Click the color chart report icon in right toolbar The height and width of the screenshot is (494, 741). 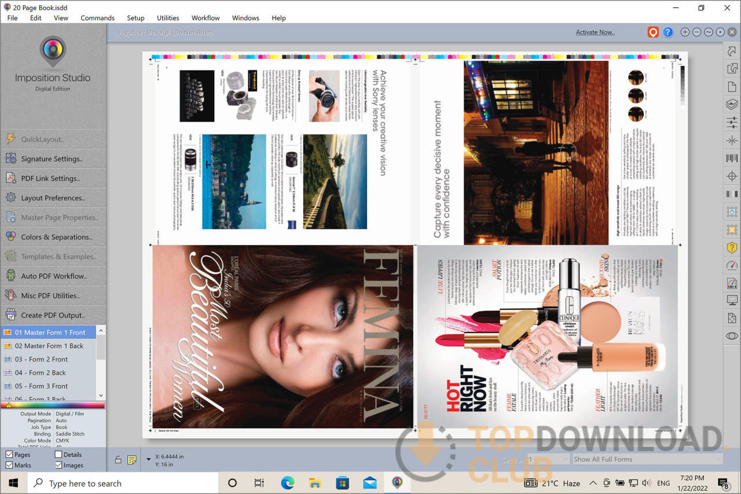[732, 283]
